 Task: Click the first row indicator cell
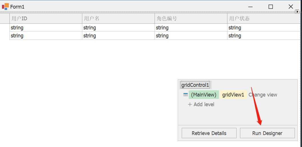pos(5,28)
